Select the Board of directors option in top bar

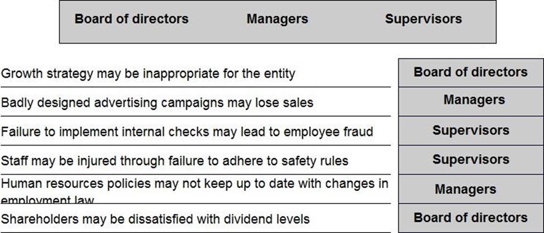[x=131, y=19]
